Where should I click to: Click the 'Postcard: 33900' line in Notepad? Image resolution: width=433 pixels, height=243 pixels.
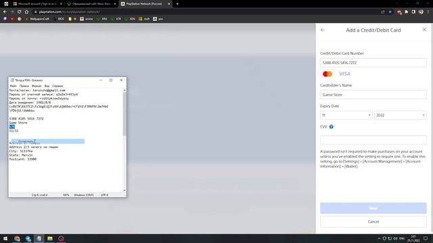pos(22,159)
